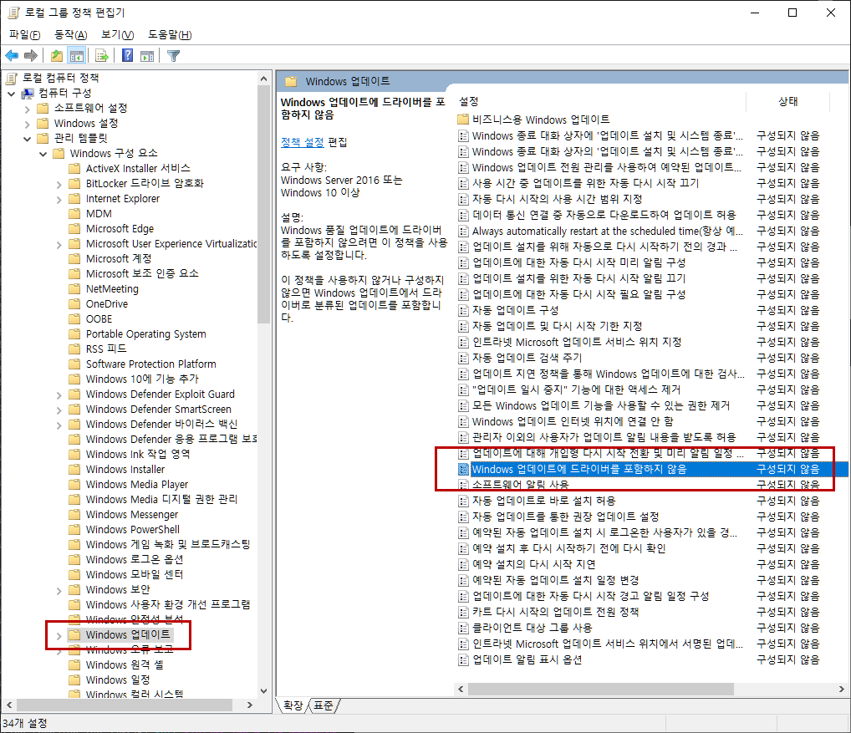Expand the Microsoft User Experience Virtualization node
The height and width of the screenshot is (733, 851).
tap(59, 245)
